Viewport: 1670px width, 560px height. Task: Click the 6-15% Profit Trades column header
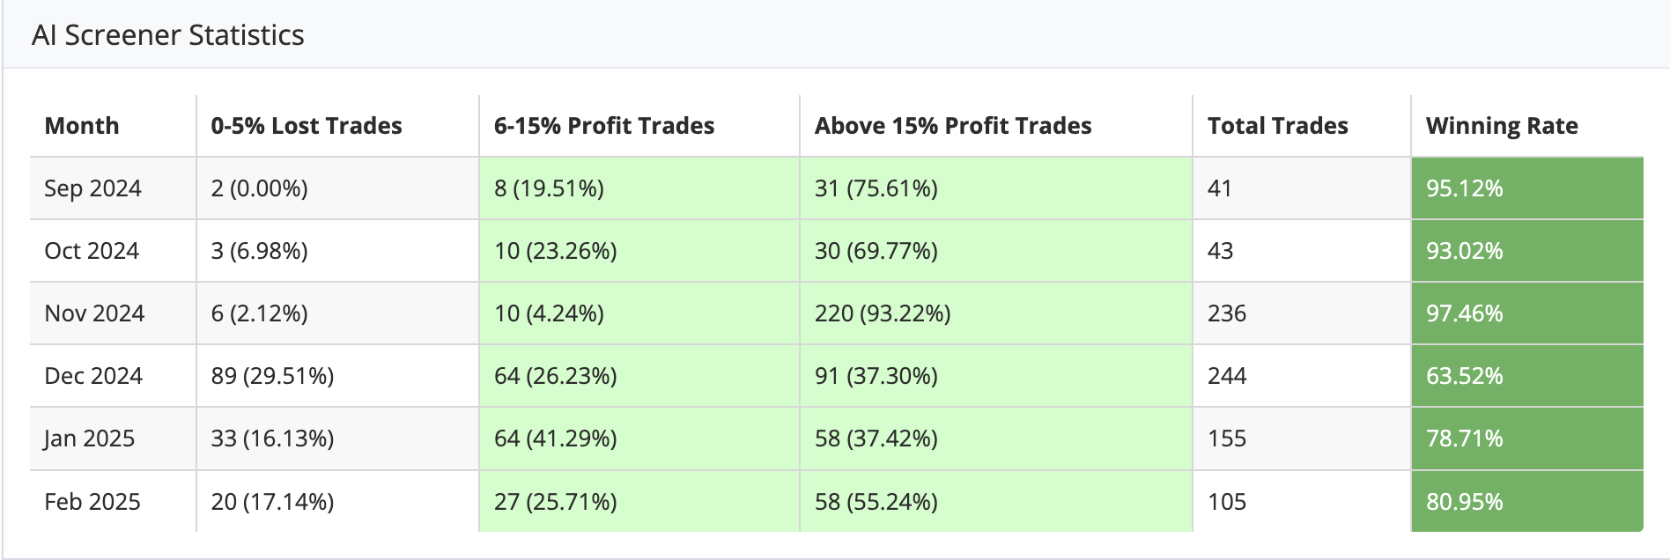click(x=604, y=126)
